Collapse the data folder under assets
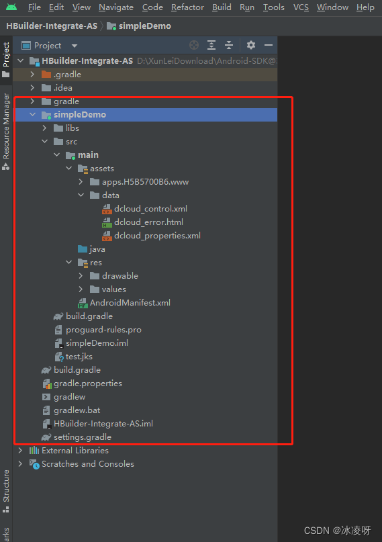Screen dimensions: 382x542 click(81, 195)
